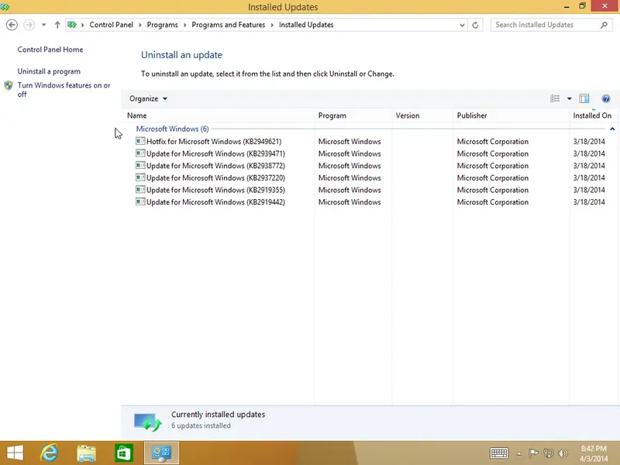Launch the Windows Store from the taskbar
The height and width of the screenshot is (465, 620).
click(x=123, y=453)
